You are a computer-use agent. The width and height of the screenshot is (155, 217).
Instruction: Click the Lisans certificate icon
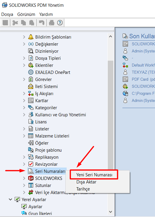tap(31, 122)
